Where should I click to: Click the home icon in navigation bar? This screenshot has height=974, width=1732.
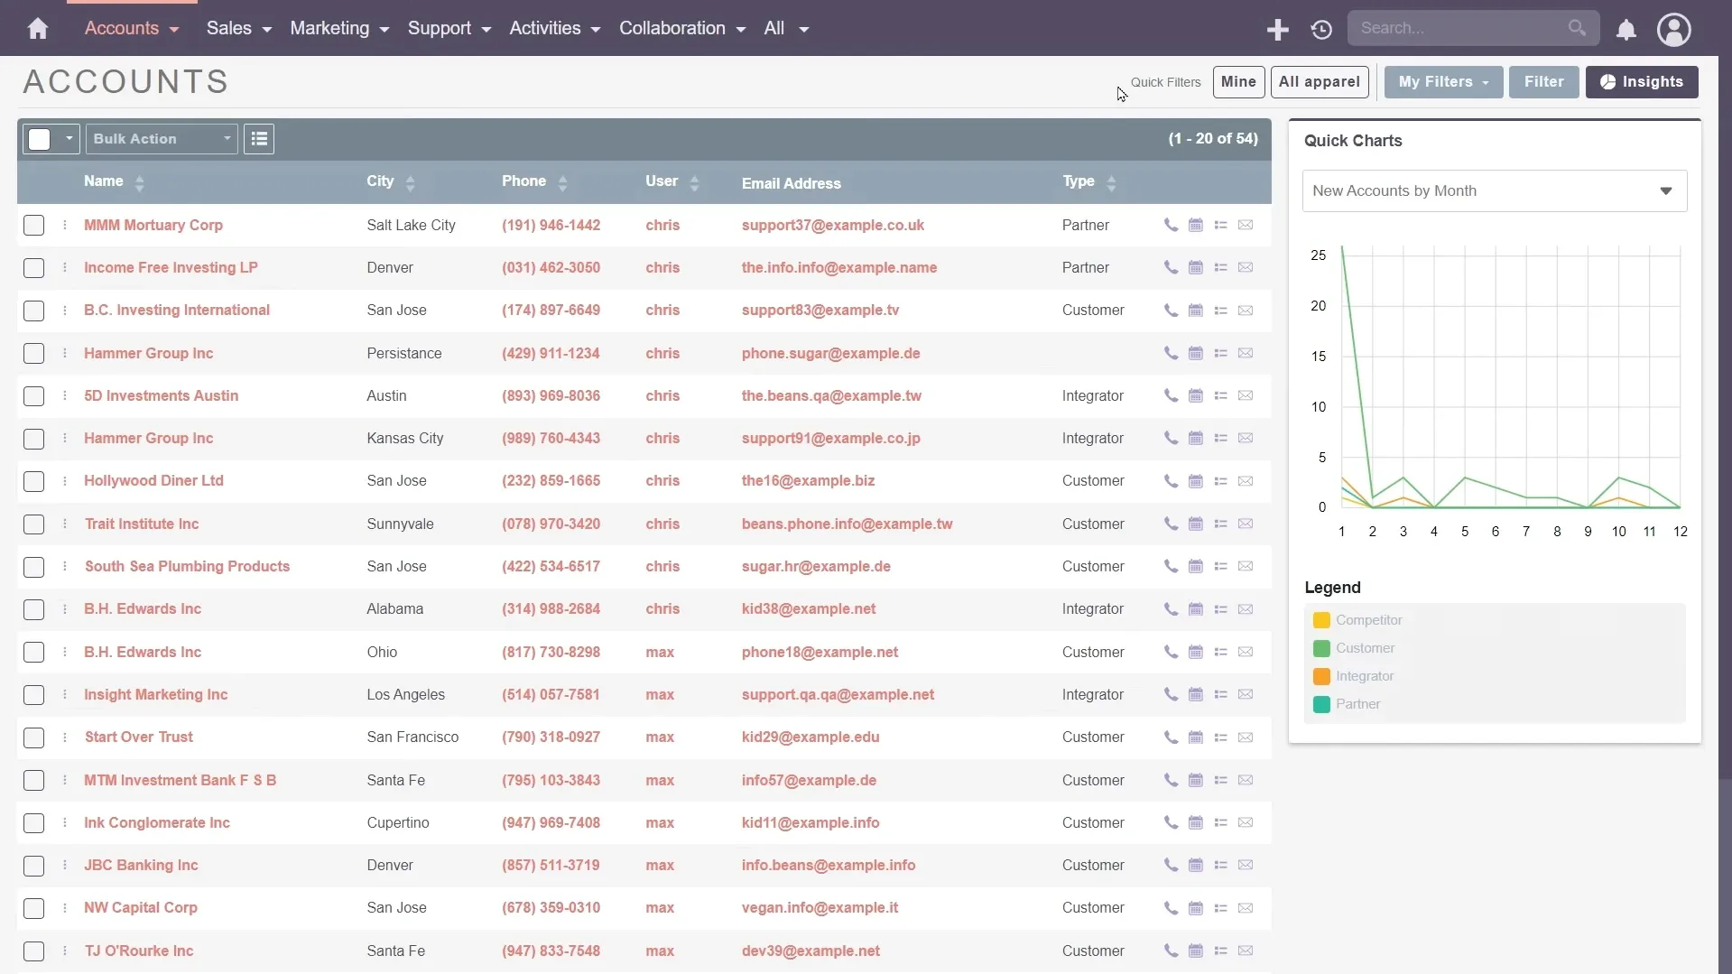(38, 29)
